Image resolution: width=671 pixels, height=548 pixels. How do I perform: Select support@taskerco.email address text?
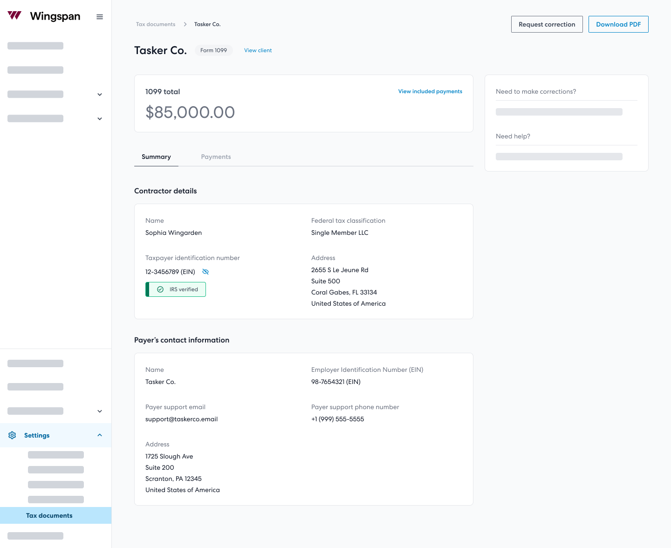pyautogui.click(x=181, y=419)
